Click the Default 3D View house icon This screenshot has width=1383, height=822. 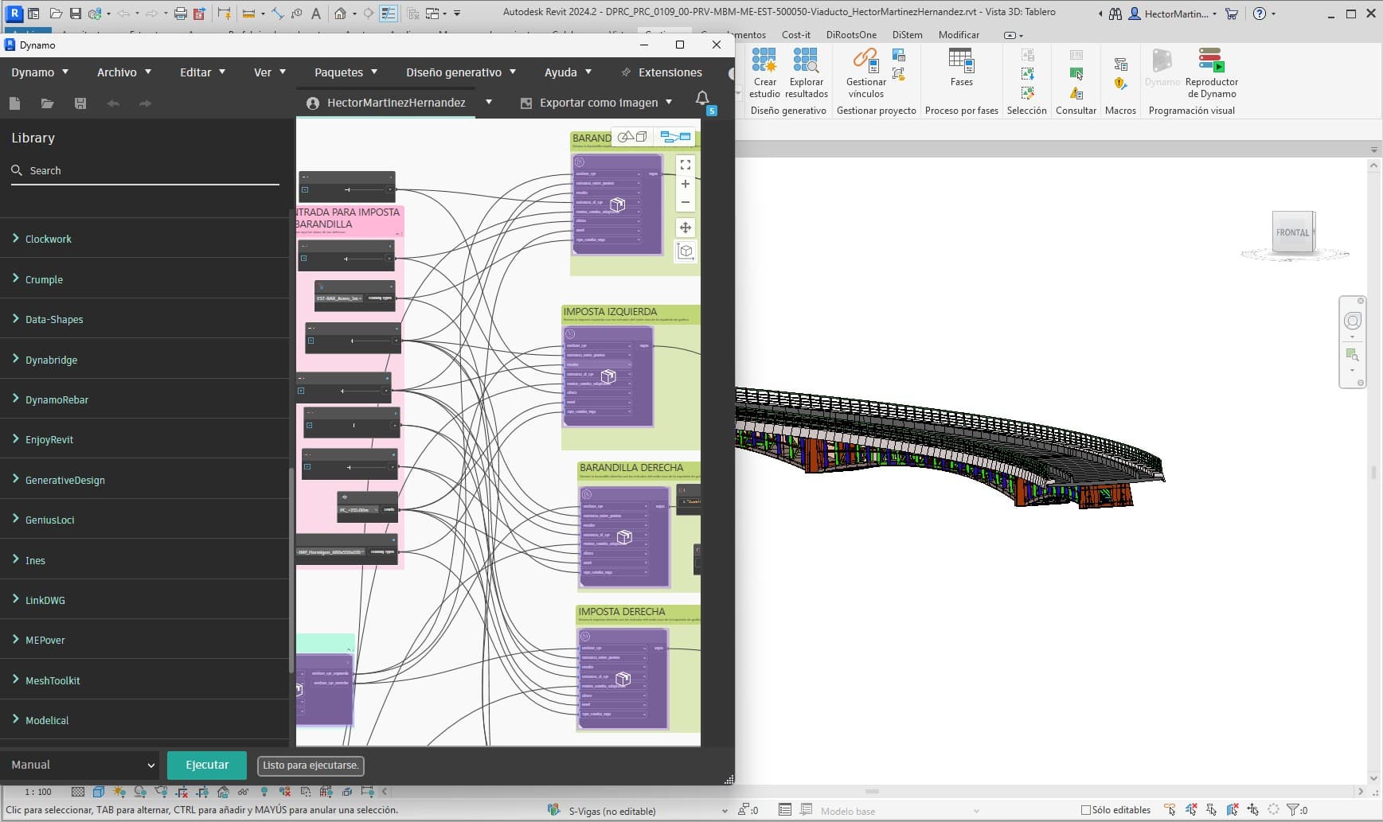[x=340, y=14]
